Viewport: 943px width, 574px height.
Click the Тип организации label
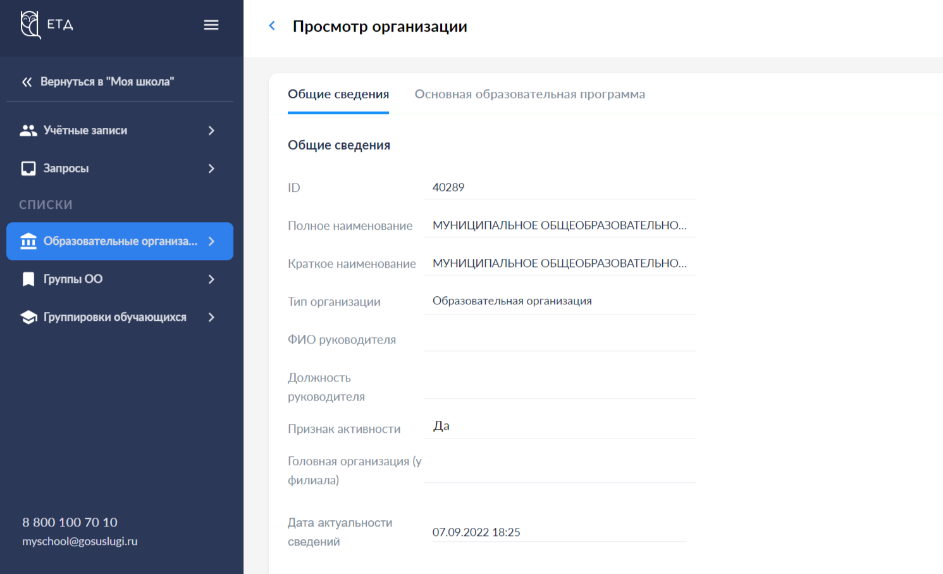(x=334, y=302)
